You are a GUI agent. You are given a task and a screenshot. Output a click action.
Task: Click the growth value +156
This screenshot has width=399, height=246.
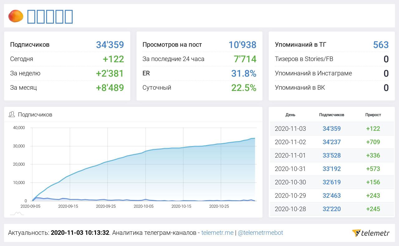point(373,182)
